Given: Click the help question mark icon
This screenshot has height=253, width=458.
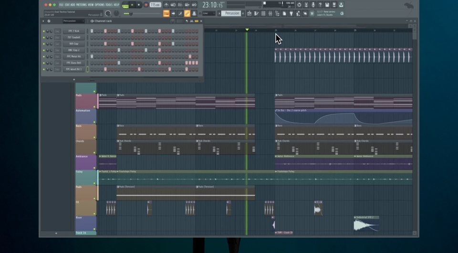Looking at the screenshot, I should [320, 5].
